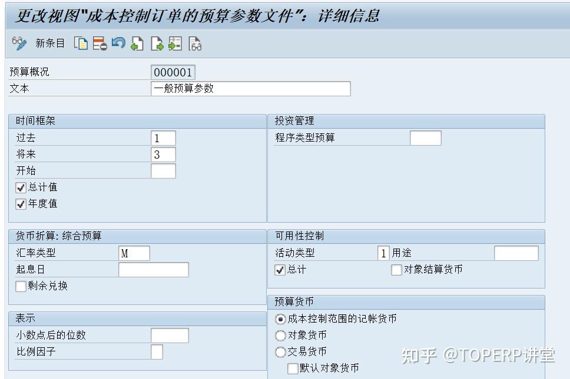The width and height of the screenshot is (570, 379).
Task: Click the 货币折算: 综合预算 group header
Action: click(137, 236)
